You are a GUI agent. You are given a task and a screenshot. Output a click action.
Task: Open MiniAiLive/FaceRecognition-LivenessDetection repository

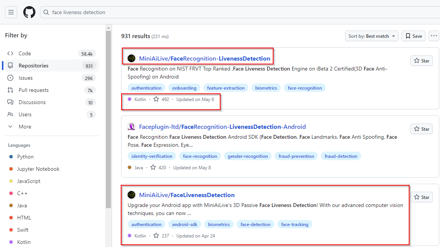pos(205,58)
